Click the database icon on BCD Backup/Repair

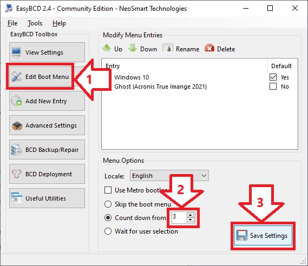coord(16,150)
